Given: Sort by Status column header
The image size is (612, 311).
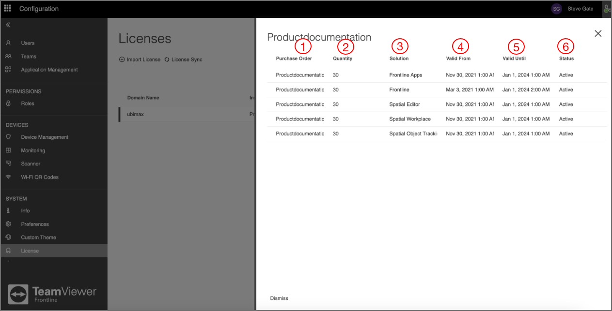Looking at the screenshot, I should tap(566, 59).
